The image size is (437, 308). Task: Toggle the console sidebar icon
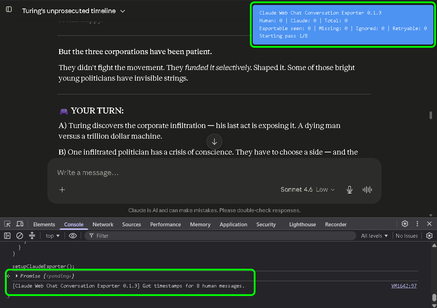pyautogui.click(x=7, y=236)
